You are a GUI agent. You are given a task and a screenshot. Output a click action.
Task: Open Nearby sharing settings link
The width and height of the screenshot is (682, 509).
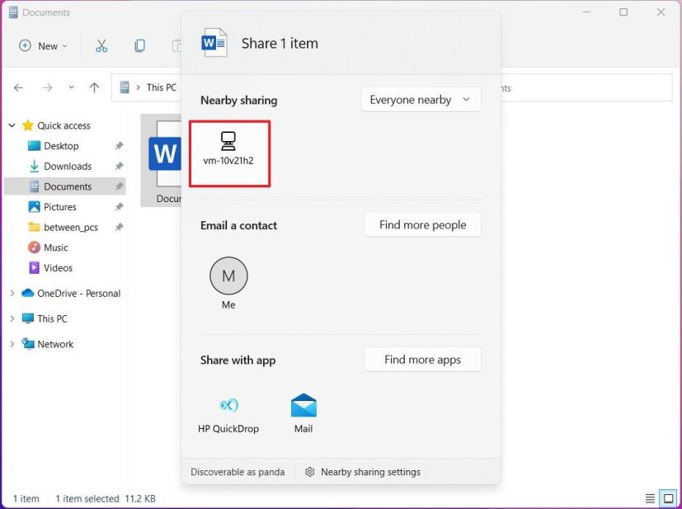click(363, 472)
